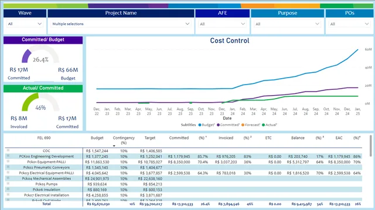Sort table by Contingency (%) column
The height and width of the screenshot is (210, 375).
pyautogui.click(x=124, y=140)
